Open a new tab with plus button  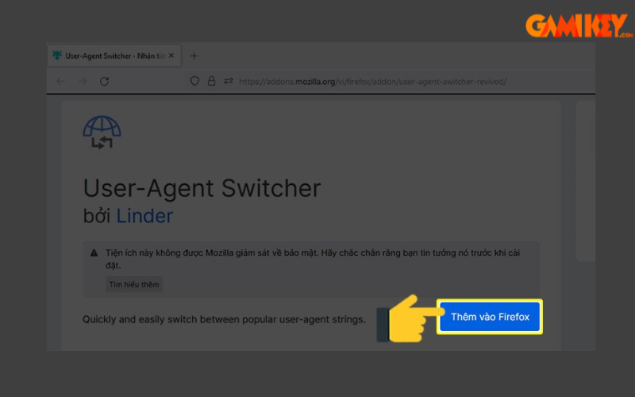pyautogui.click(x=194, y=56)
